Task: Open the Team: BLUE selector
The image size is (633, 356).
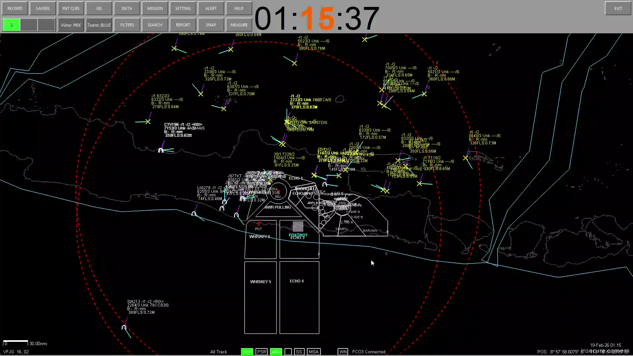Action: click(x=99, y=25)
